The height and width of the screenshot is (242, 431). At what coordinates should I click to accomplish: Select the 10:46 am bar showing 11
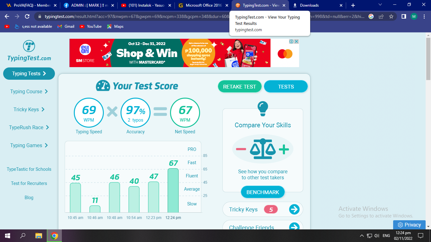click(95, 209)
